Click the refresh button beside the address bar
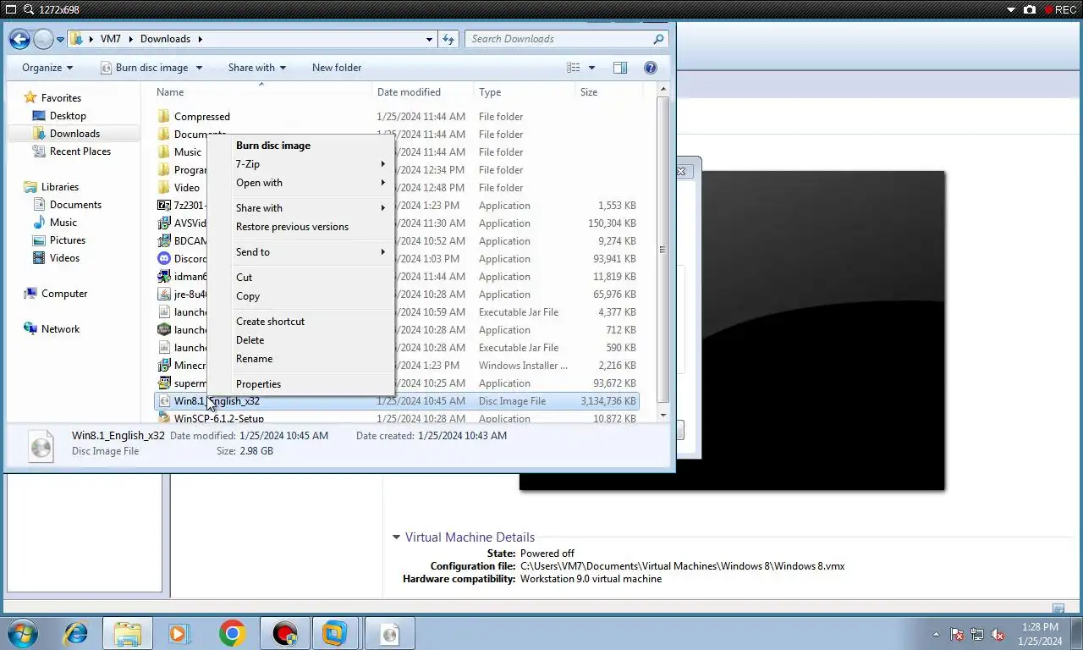This screenshot has width=1083, height=650. pos(448,39)
